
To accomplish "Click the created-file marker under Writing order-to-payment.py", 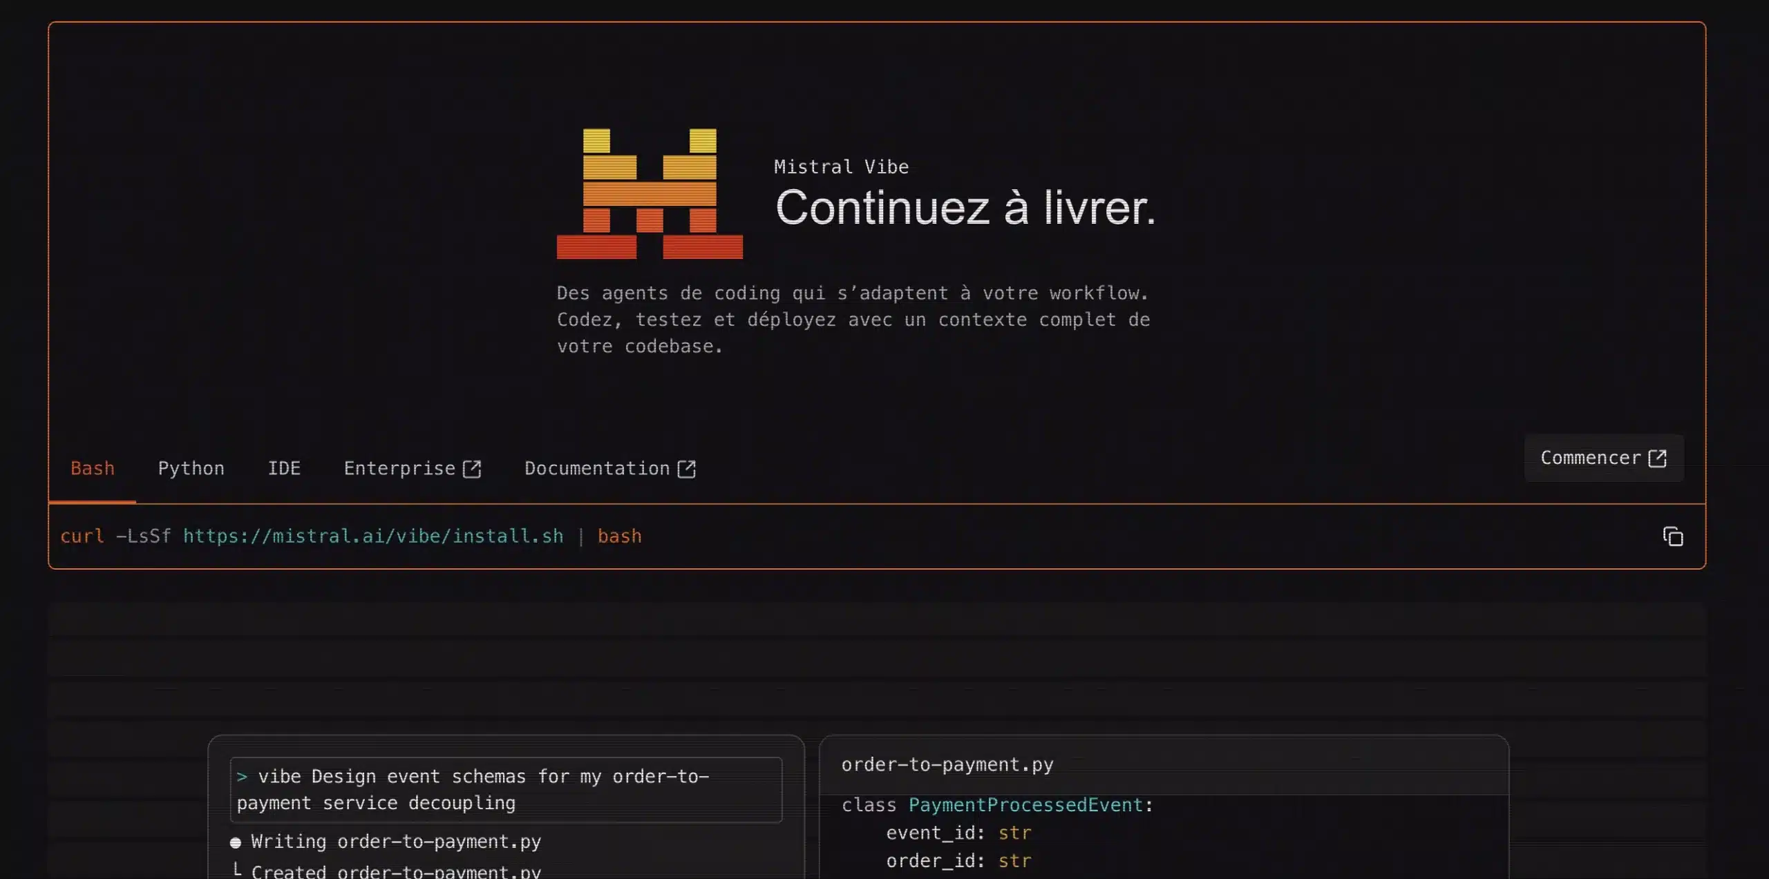I will click(238, 869).
